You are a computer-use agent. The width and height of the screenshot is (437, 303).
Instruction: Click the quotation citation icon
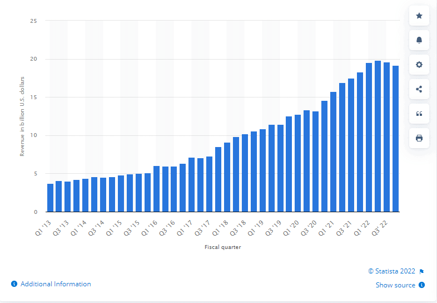pyautogui.click(x=419, y=114)
